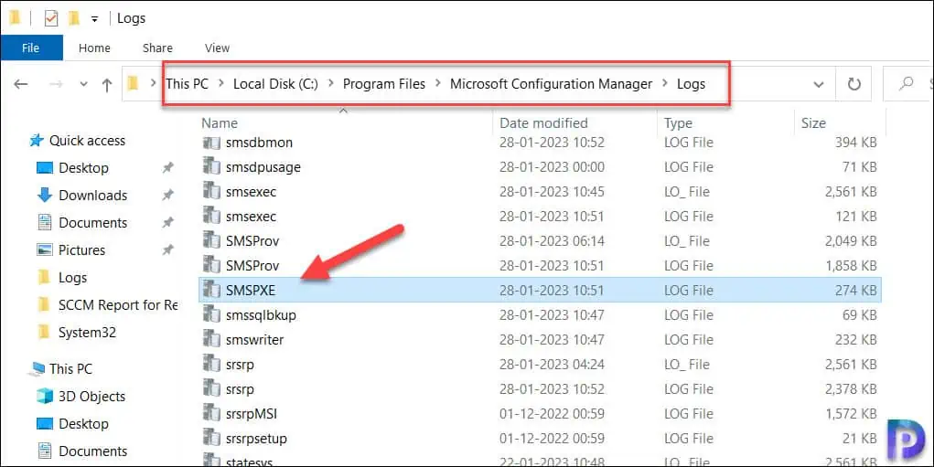
Task: Select the srsrpMSI log file icon
Action: point(211,413)
